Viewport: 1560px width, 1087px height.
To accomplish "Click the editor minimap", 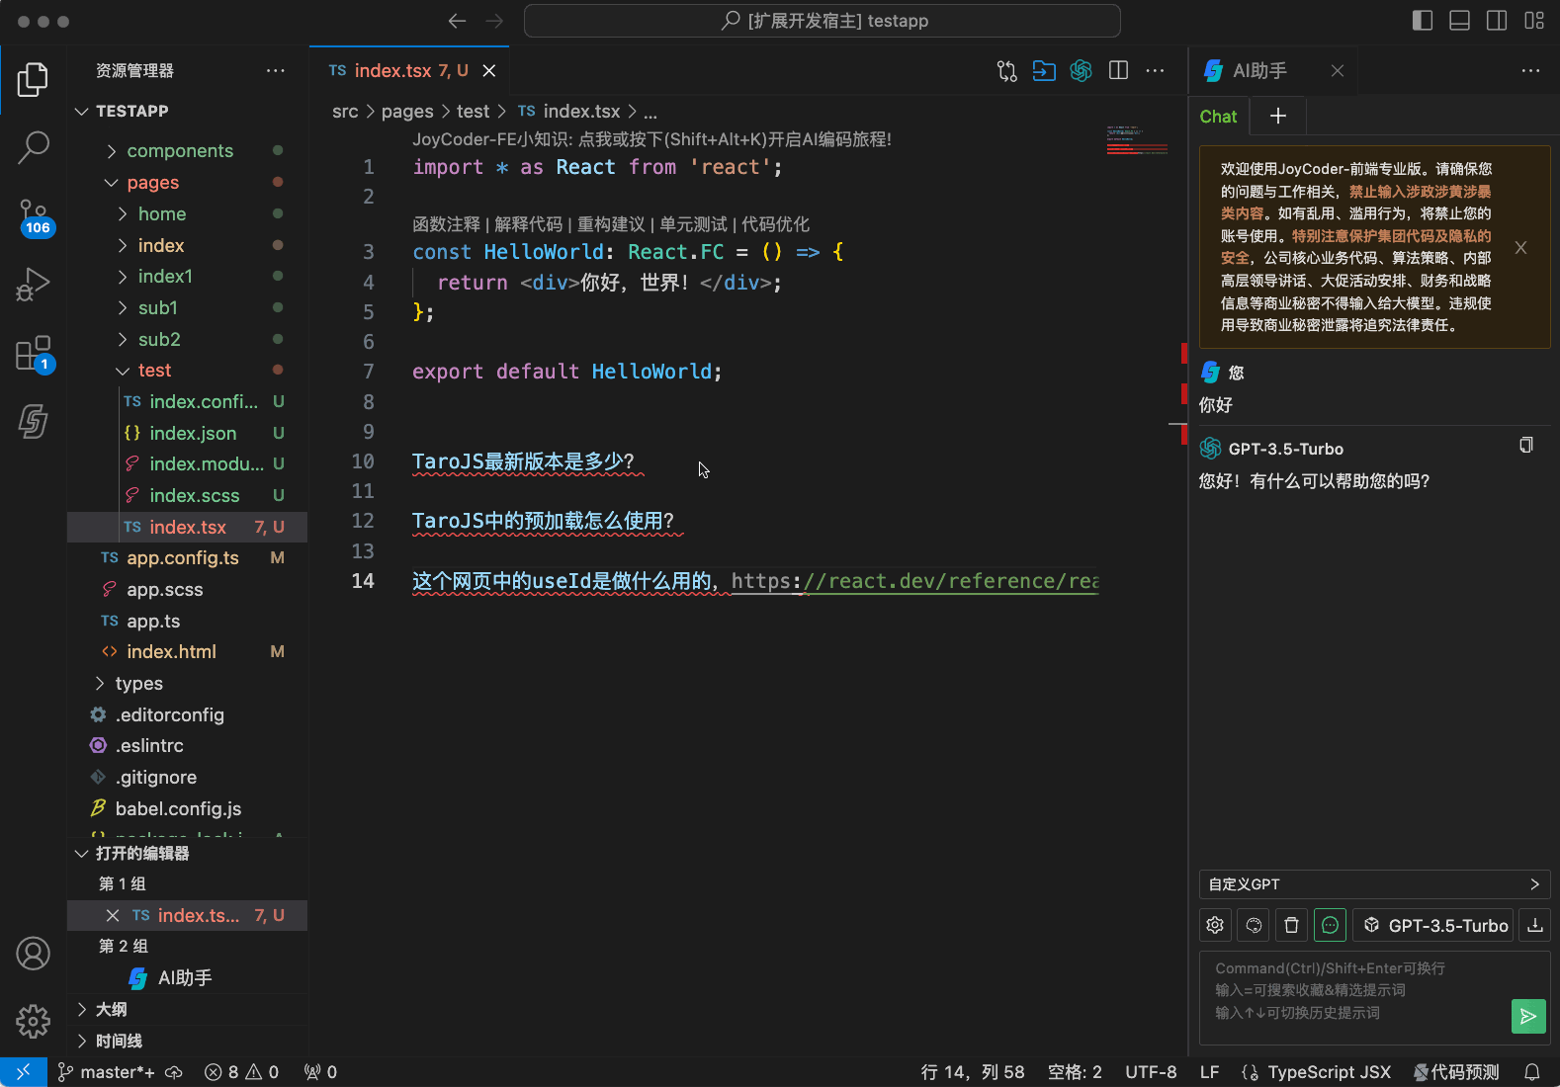I will (1137, 140).
